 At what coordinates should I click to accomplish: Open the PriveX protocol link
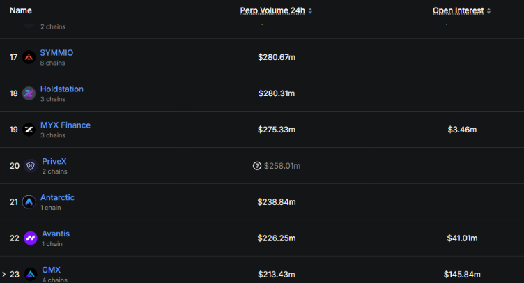[54, 162]
